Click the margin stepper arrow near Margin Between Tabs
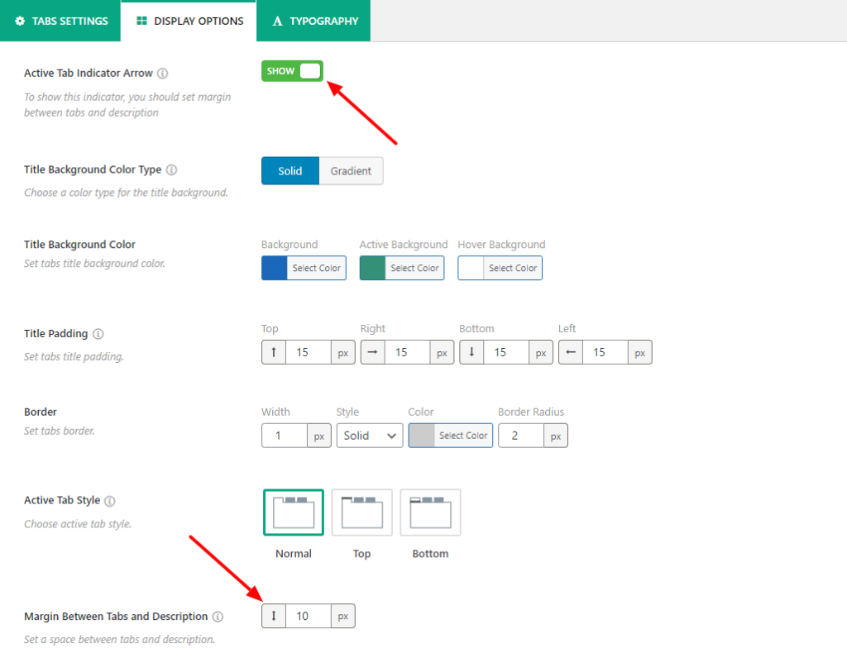847x672 pixels. tap(273, 615)
